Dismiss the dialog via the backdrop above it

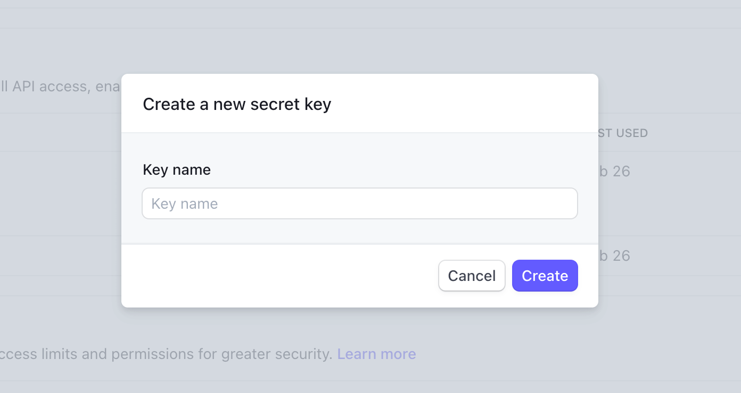coord(359,42)
